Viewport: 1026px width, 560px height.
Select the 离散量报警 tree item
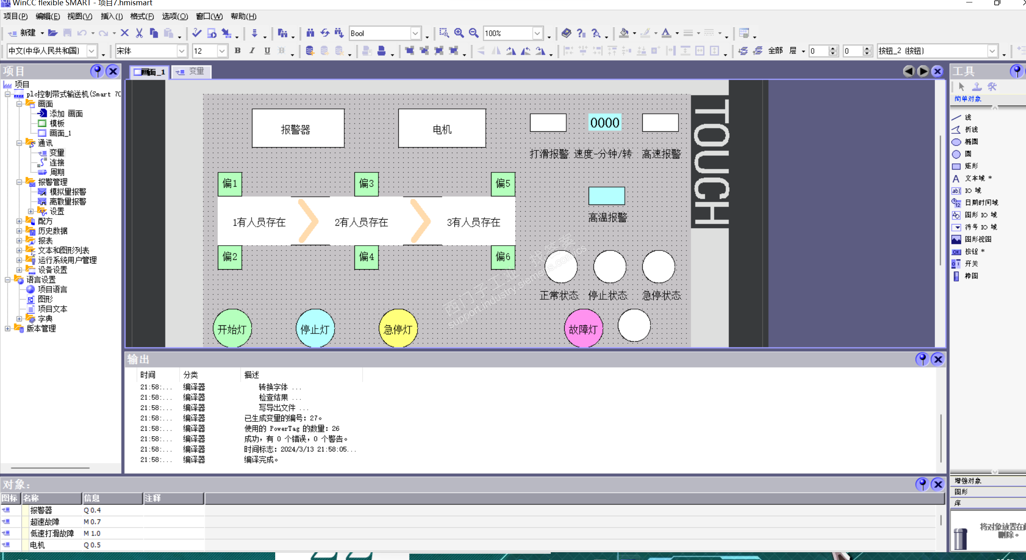(67, 202)
